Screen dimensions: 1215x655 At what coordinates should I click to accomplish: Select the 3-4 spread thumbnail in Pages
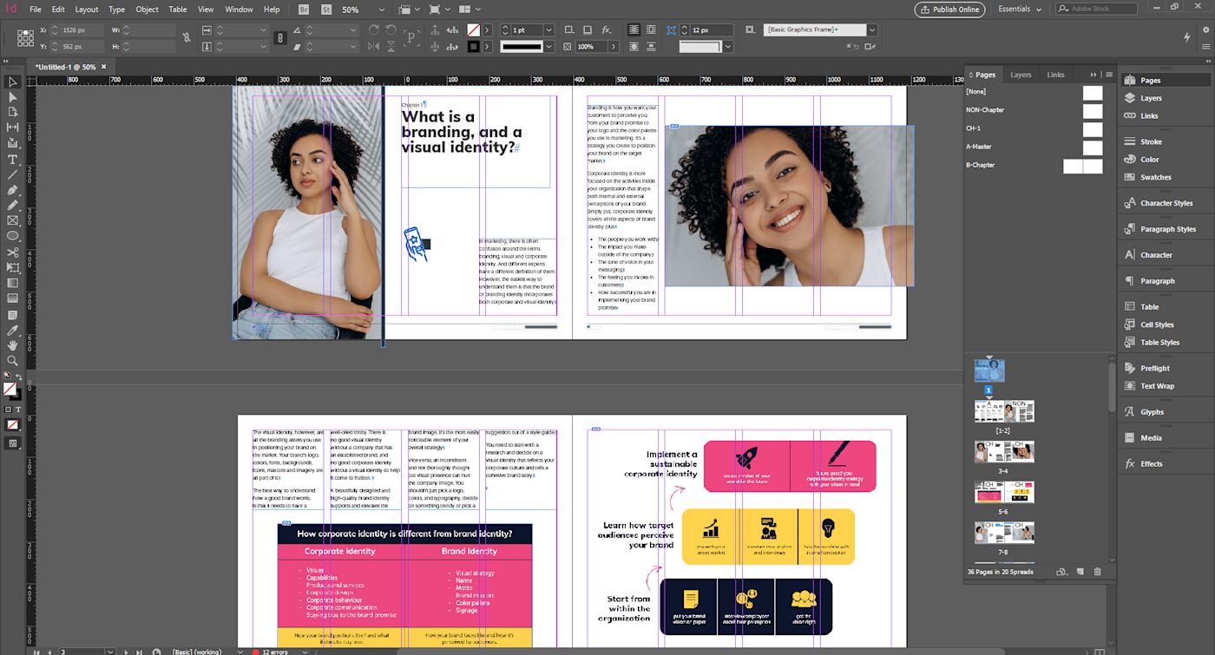1003,452
